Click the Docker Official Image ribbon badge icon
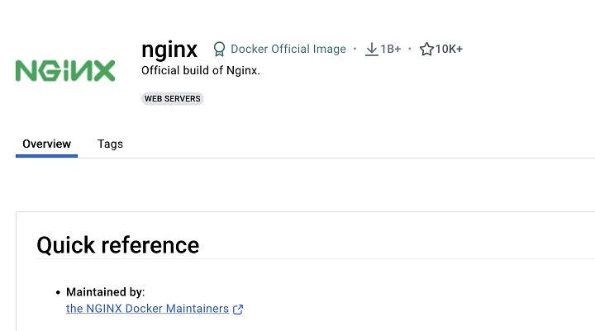The height and width of the screenshot is (331, 595). [219, 49]
